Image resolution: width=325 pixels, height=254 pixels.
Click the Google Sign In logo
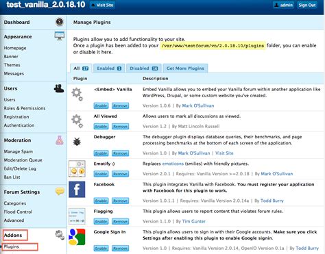point(77,237)
